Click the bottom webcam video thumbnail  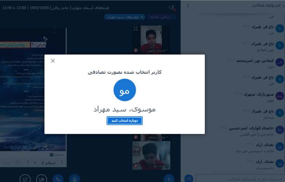151,155
